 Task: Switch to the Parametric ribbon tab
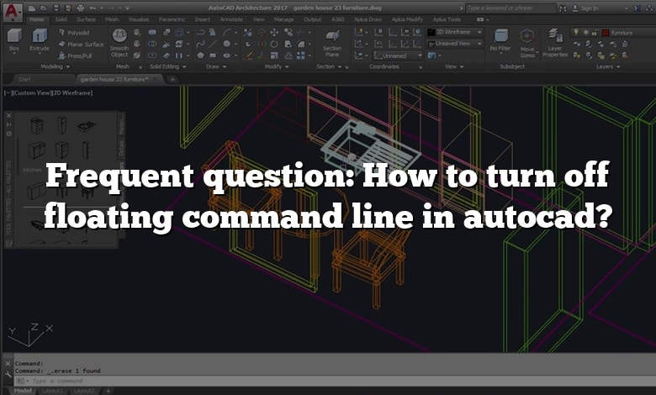tap(172, 19)
